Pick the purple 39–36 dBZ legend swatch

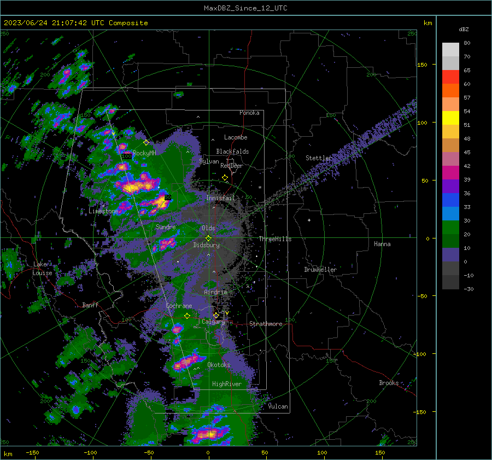coord(450,187)
